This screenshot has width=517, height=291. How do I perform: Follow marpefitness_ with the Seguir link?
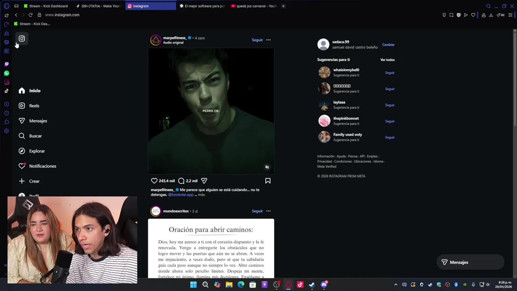coord(257,40)
